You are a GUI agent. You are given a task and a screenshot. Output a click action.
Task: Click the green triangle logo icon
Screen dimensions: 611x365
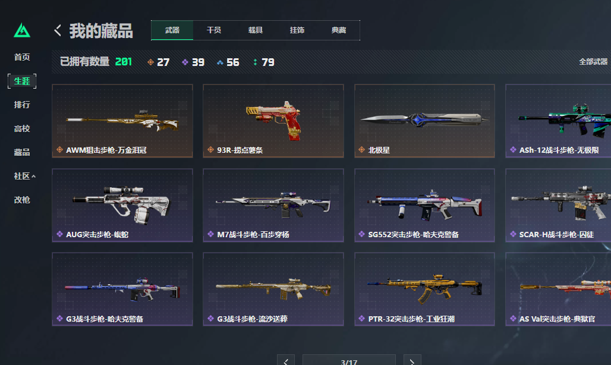[22, 30]
